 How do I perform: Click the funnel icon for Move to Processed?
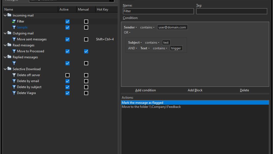(x=14, y=51)
